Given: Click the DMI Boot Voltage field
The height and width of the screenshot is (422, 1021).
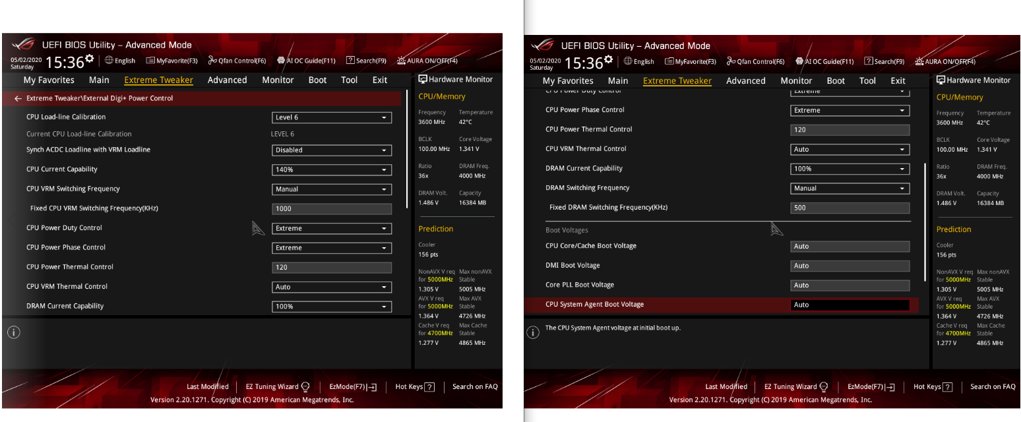Looking at the screenshot, I should click(850, 266).
